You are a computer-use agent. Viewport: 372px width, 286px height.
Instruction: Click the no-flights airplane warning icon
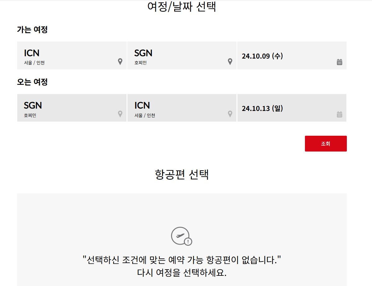tap(182, 236)
